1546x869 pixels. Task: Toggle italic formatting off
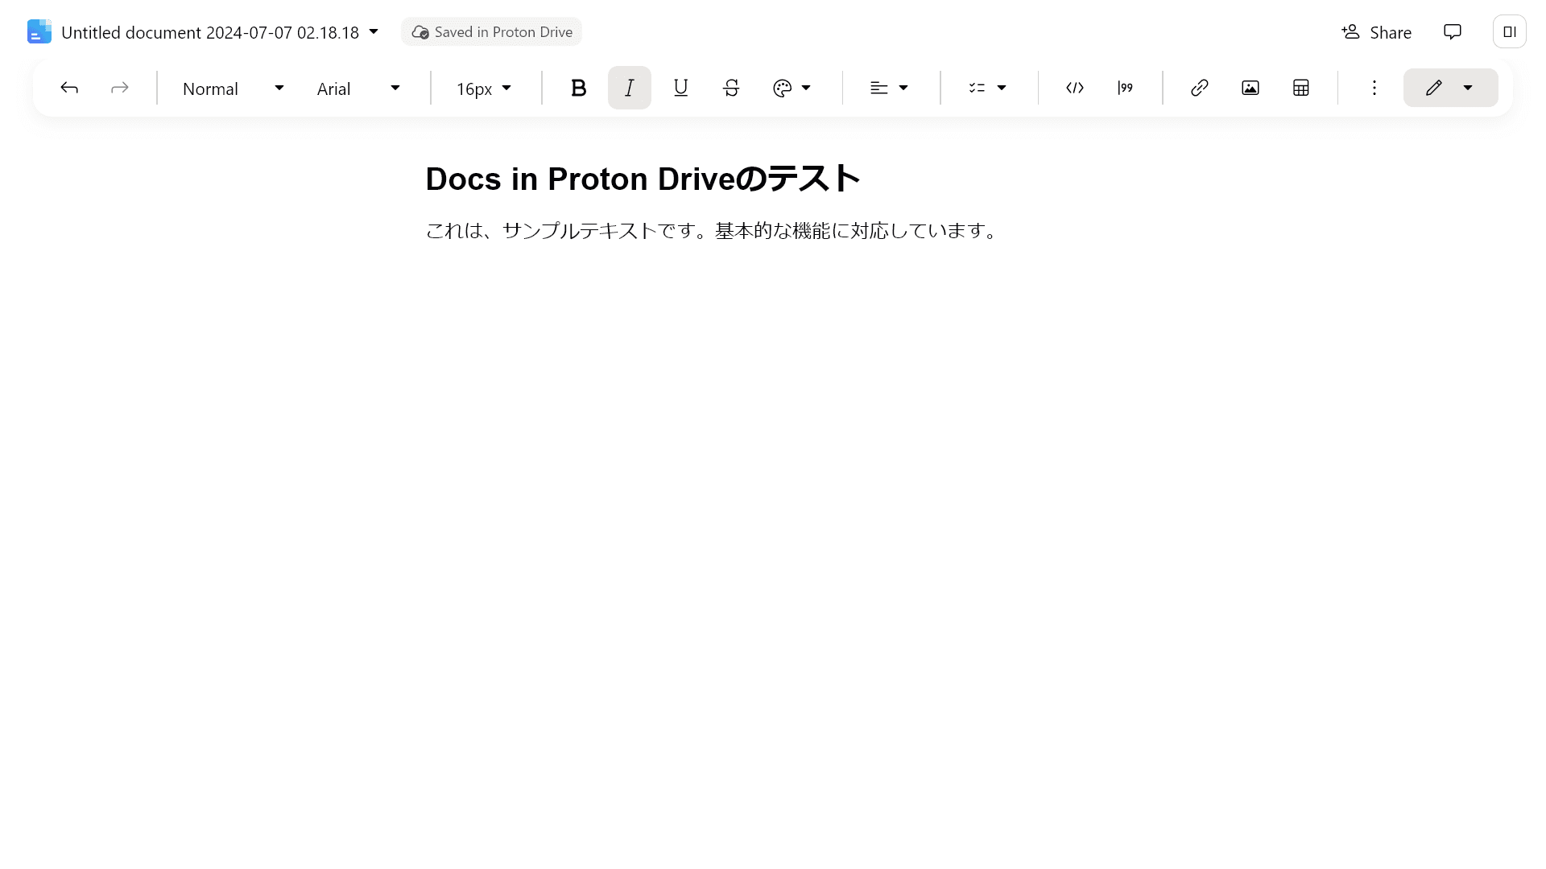(x=629, y=88)
